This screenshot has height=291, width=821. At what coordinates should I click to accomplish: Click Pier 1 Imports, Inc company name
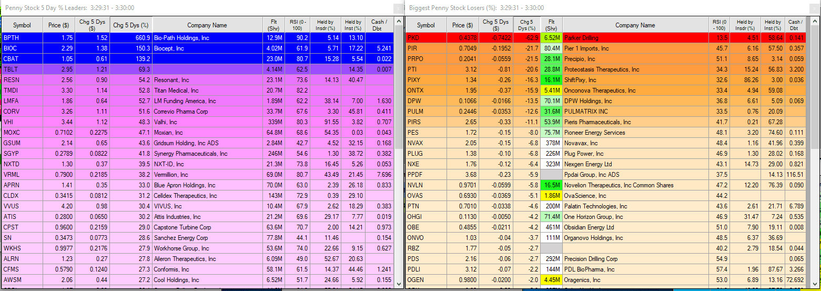(586, 48)
